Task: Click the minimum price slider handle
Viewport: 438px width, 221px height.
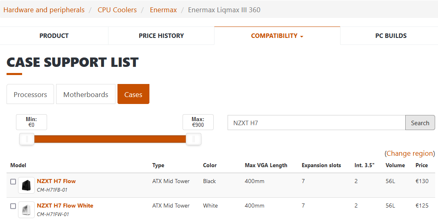Action: [x=27, y=139]
